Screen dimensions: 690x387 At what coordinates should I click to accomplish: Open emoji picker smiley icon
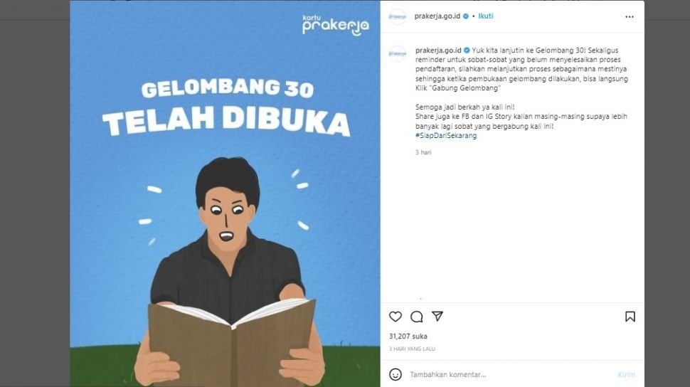396,374
